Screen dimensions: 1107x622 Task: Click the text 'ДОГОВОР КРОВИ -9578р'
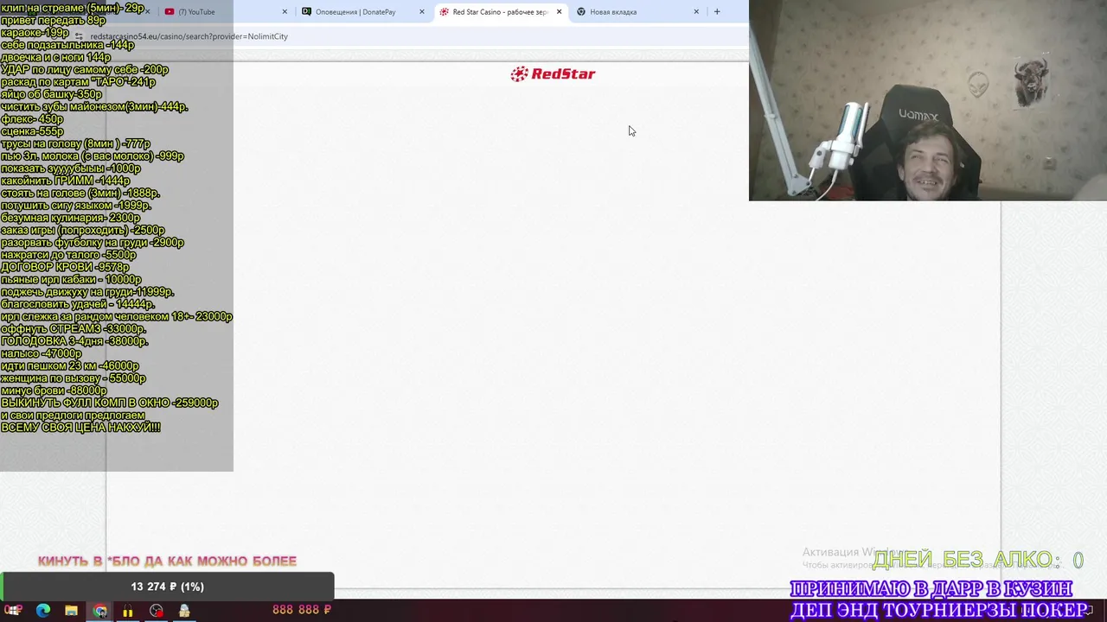click(65, 267)
